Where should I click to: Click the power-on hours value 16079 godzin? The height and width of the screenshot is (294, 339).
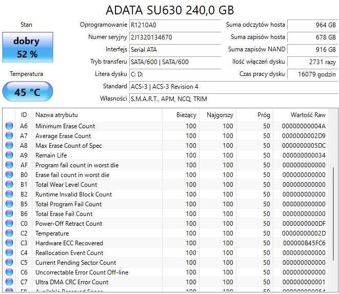point(312,74)
